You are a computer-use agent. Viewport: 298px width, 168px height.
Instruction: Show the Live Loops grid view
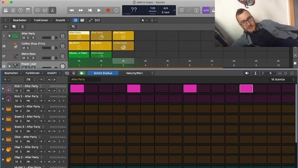coord(75,20)
